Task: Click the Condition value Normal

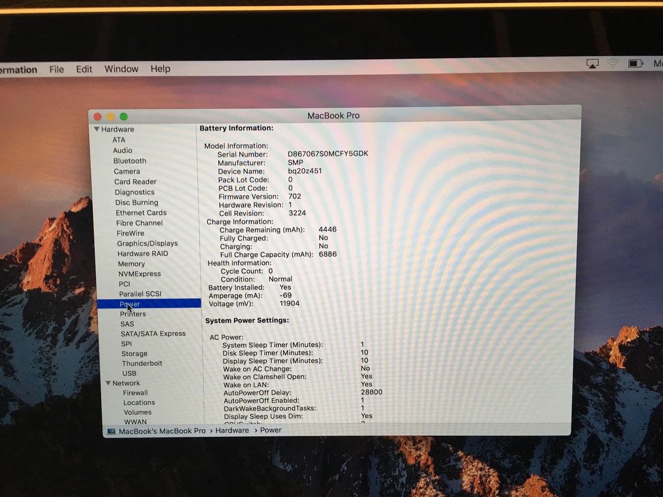Action: tap(280, 279)
